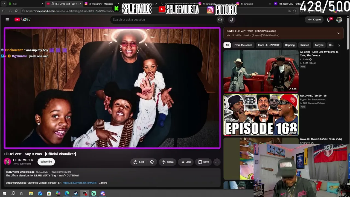
Task: Open Steam from the taskbar
Action: pos(76,193)
